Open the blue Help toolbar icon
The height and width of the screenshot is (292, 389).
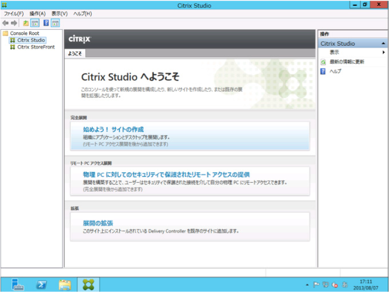pyautogui.click(x=46, y=23)
